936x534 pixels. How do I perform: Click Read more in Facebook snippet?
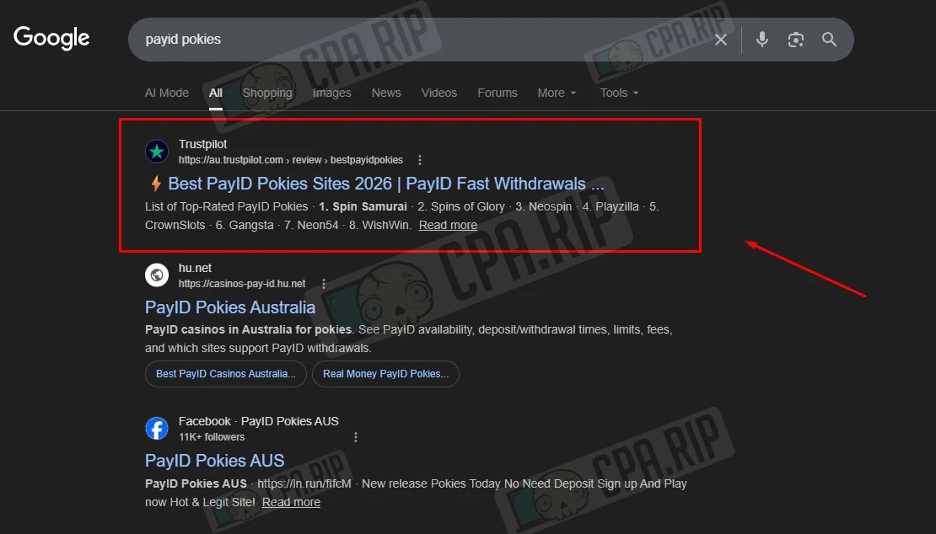pyautogui.click(x=291, y=502)
